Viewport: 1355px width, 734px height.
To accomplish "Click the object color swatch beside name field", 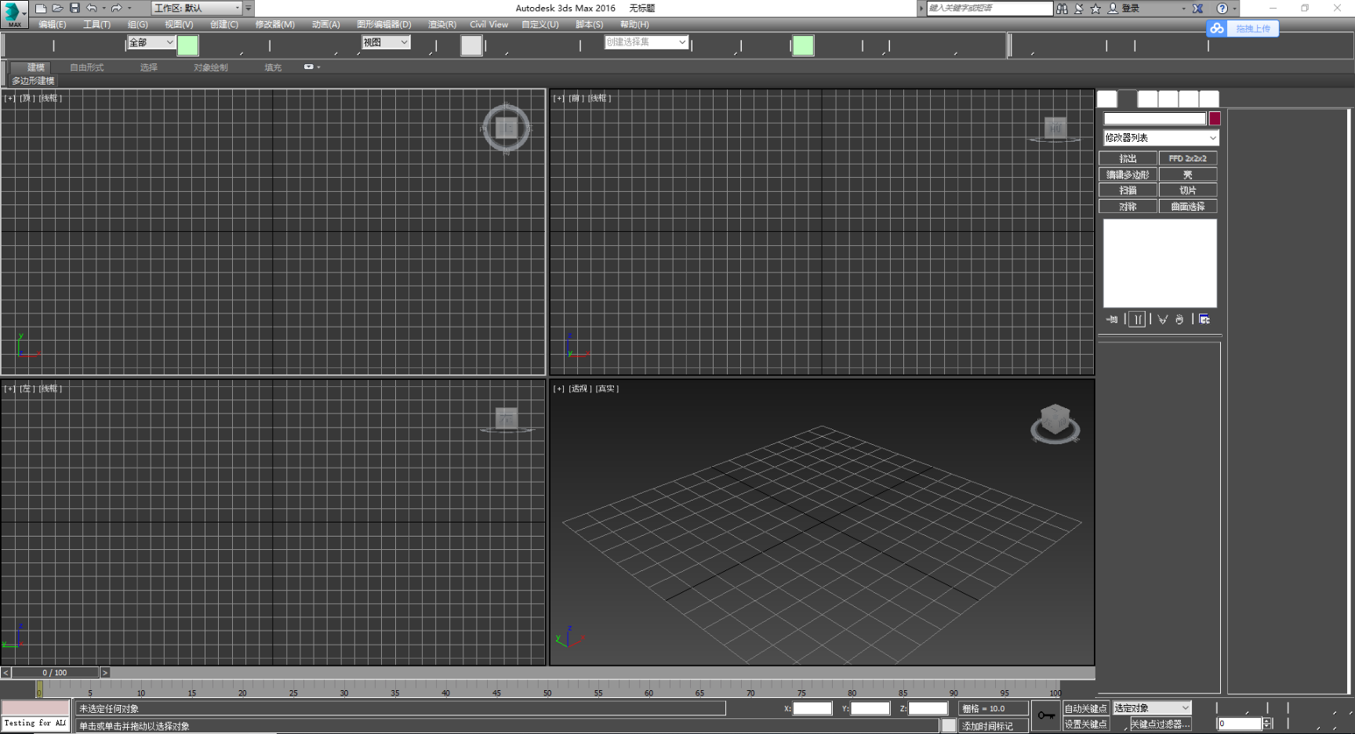I will (1215, 118).
